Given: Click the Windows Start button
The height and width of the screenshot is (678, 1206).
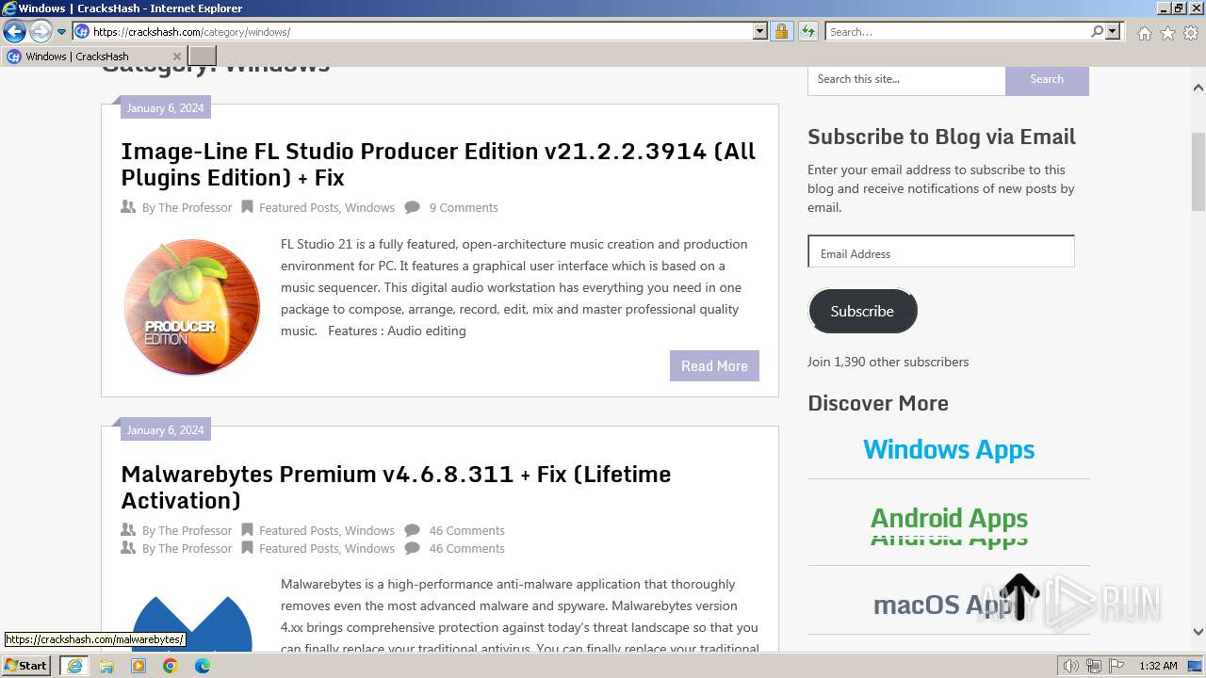Looking at the screenshot, I should (x=26, y=665).
